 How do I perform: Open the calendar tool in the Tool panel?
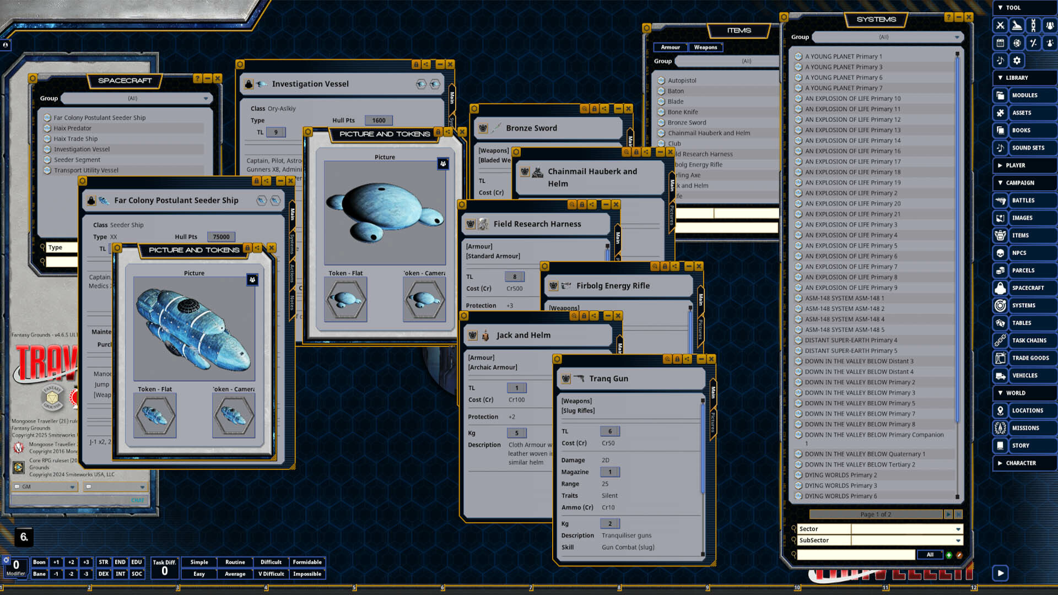[1000, 43]
